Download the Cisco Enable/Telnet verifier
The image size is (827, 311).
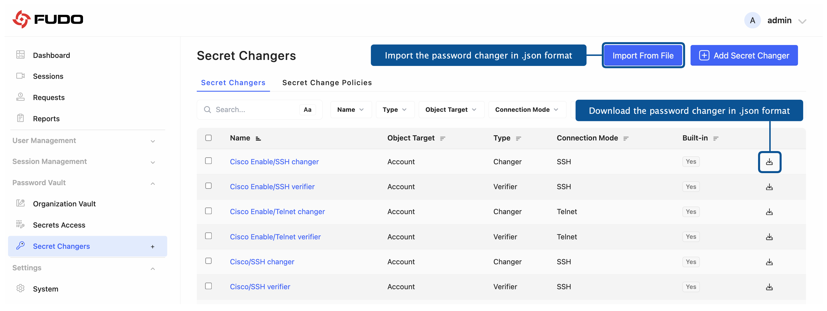769,237
